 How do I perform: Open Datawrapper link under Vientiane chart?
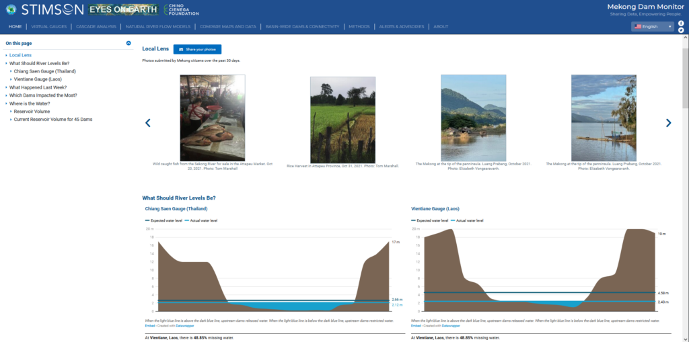pyautogui.click(x=450, y=325)
